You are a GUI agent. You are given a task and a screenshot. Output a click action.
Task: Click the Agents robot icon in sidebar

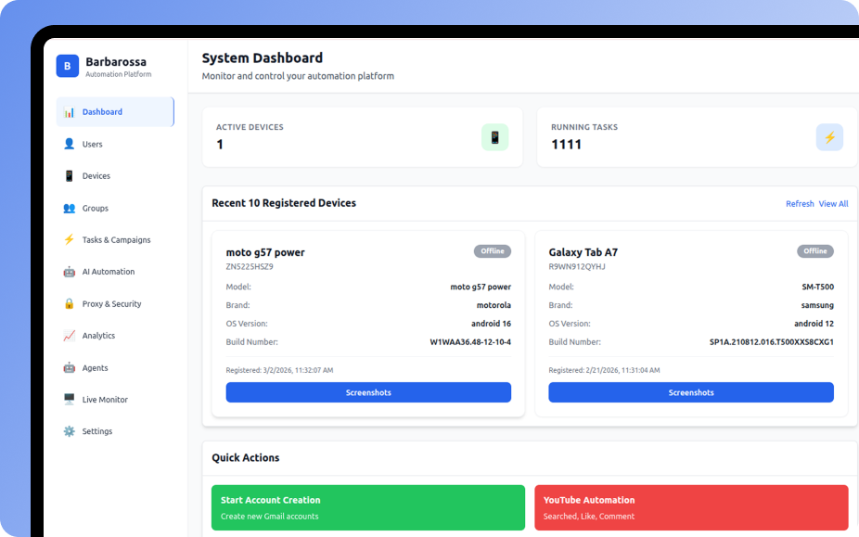69,367
